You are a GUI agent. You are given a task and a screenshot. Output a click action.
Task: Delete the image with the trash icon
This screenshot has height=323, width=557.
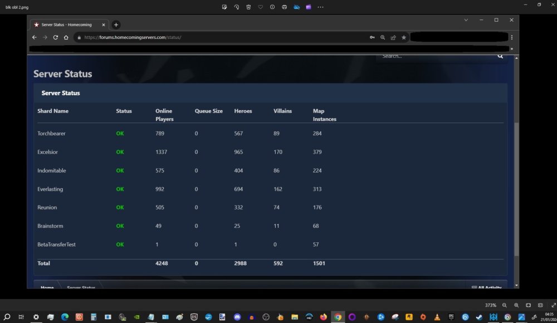tap(248, 7)
